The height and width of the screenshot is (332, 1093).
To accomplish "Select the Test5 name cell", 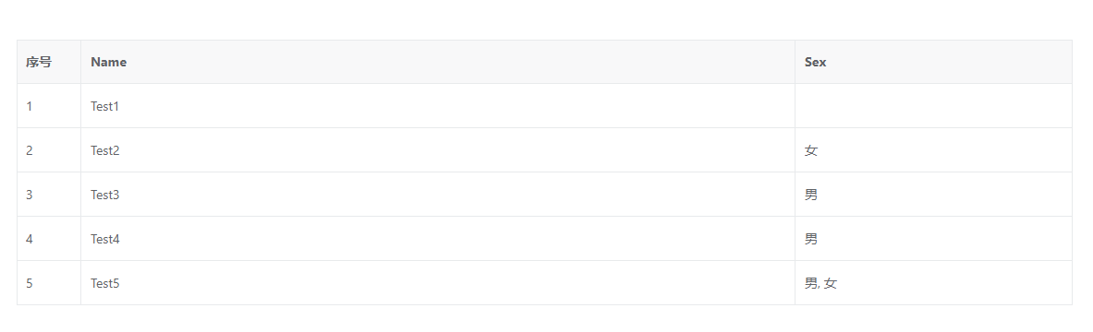I will point(438,282).
